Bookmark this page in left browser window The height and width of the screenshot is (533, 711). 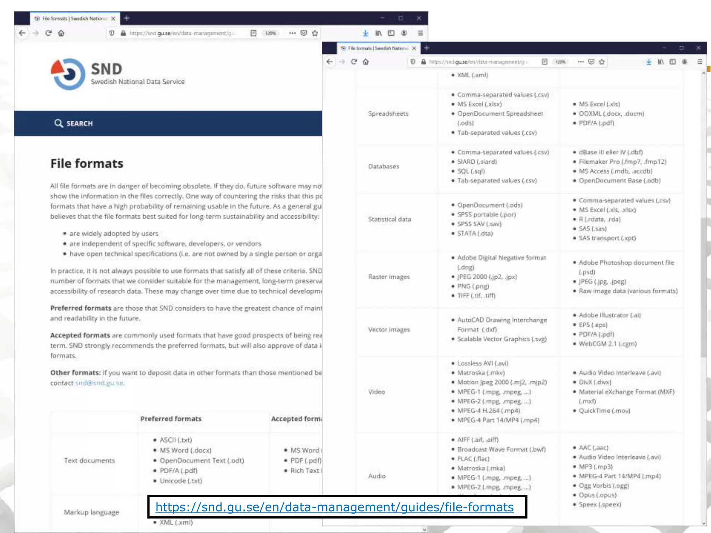[315, 33]
